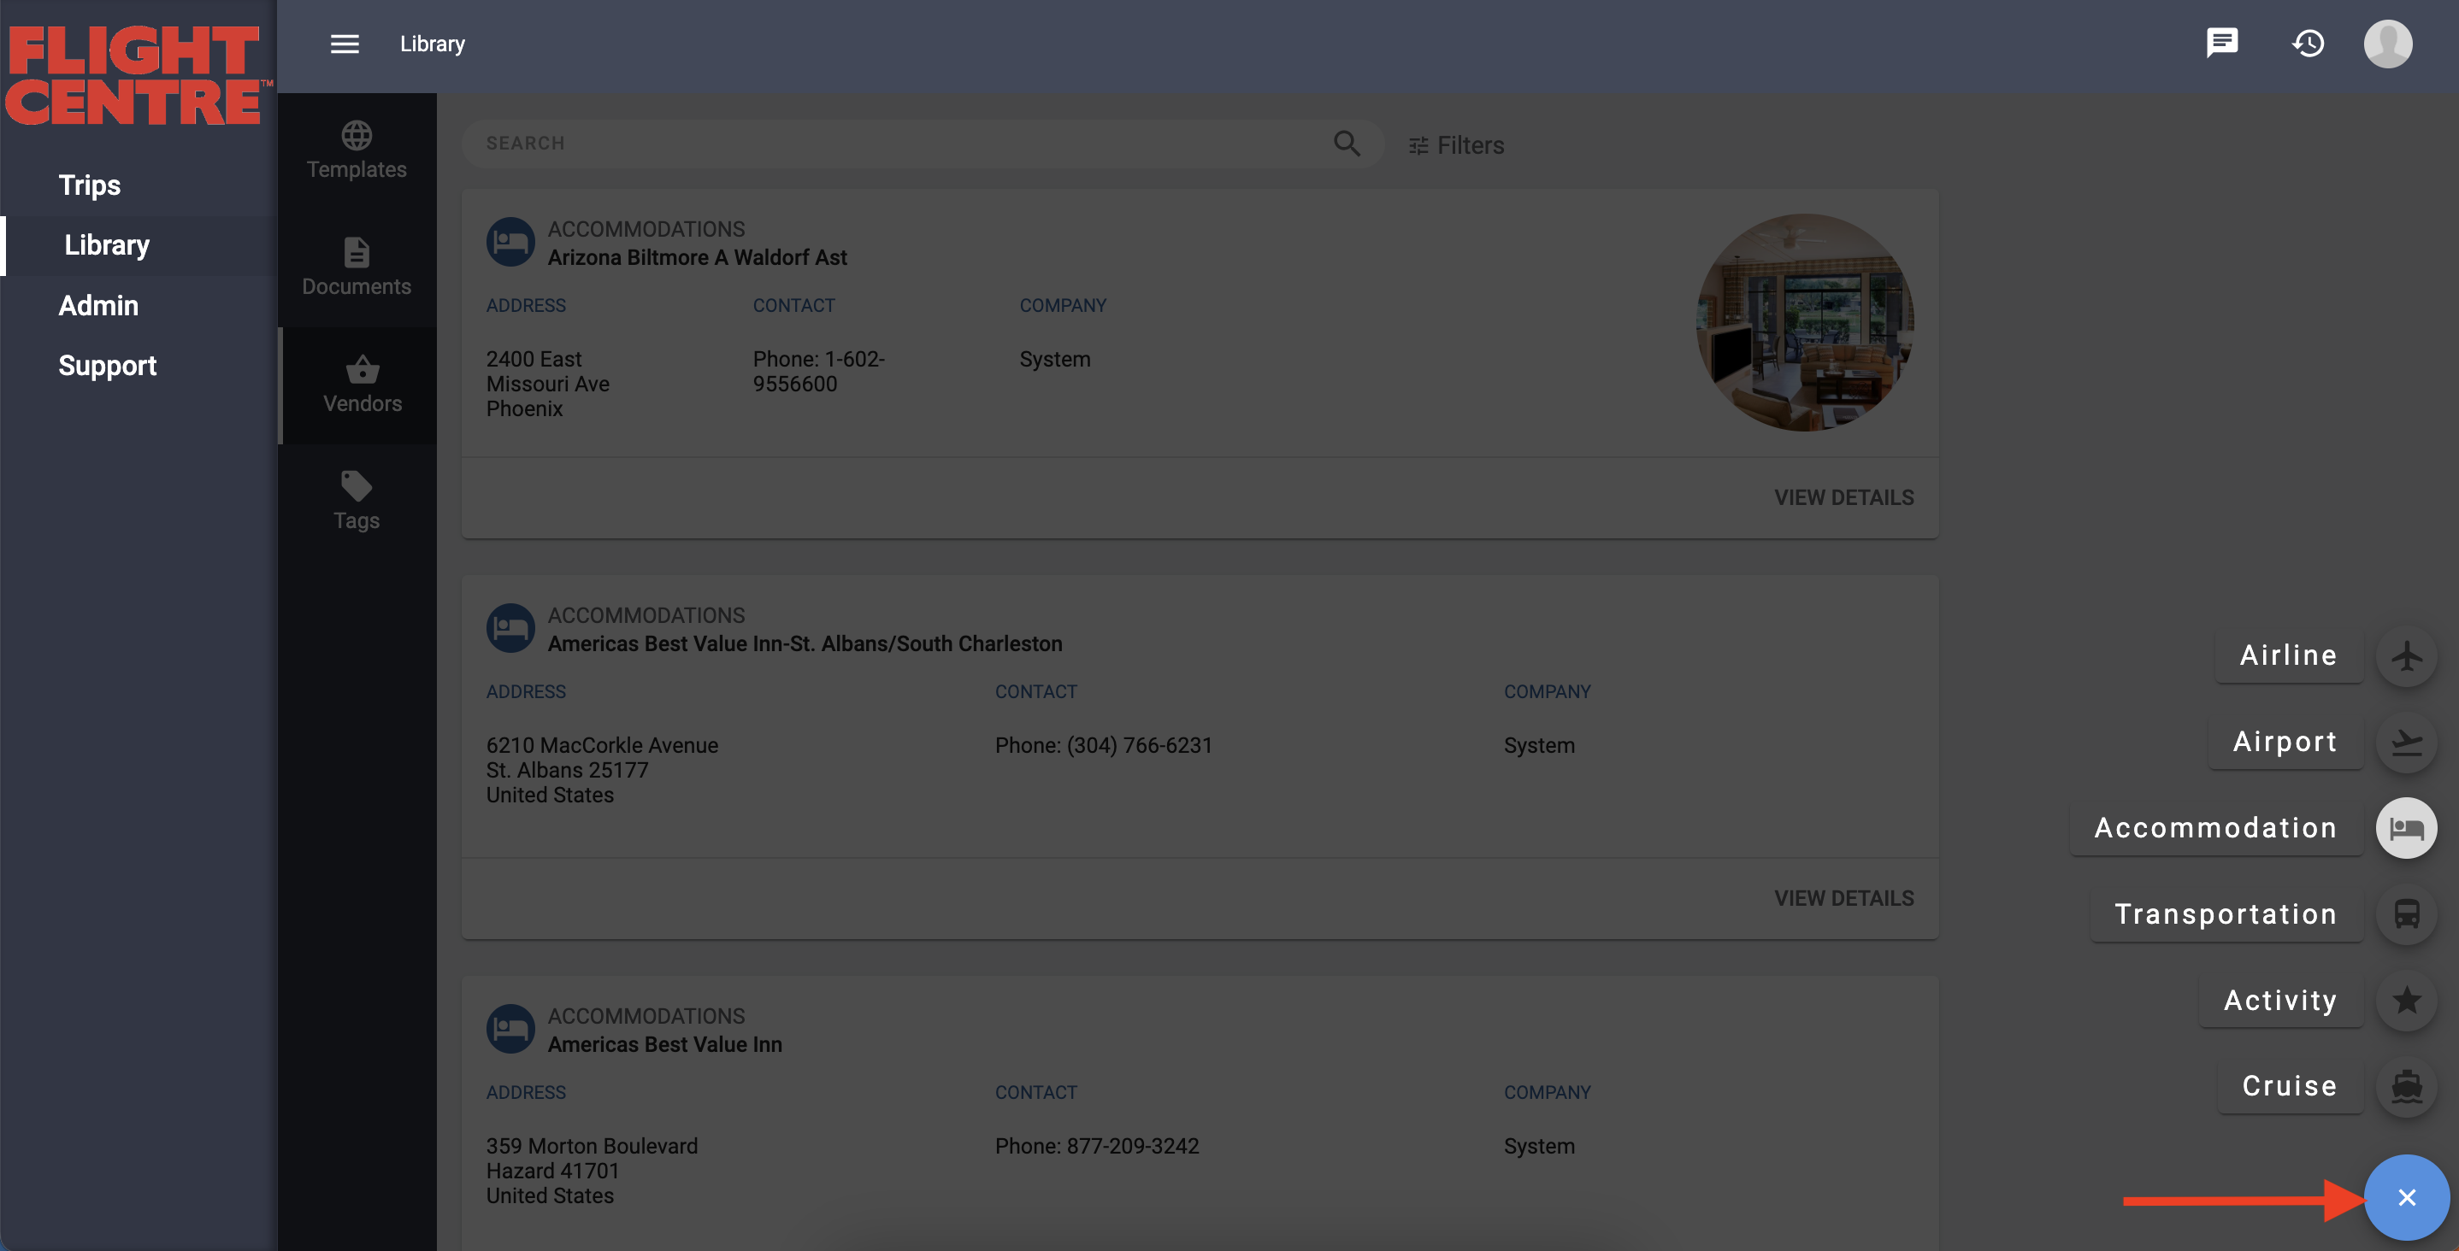
Task: Click Americas Best Value Inn-St. Albans/South Charleston title
Action: point(805,644)
